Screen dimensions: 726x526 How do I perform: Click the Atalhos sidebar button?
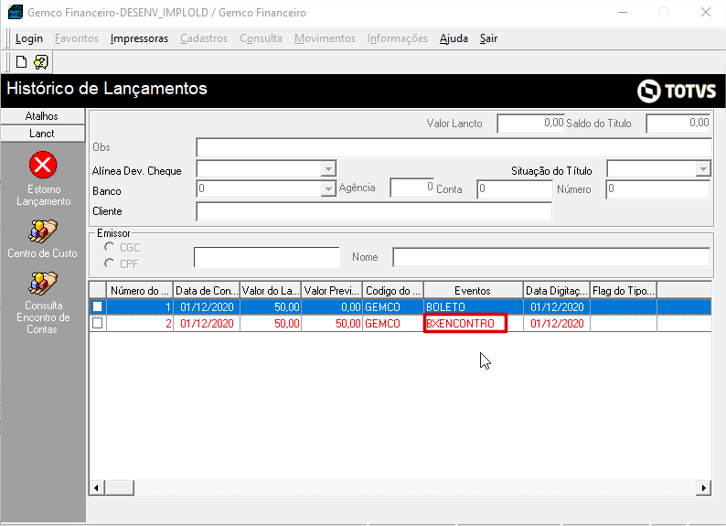[x=42, y=116]
